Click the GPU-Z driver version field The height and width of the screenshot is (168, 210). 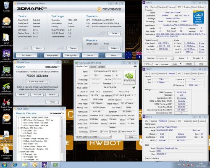[112, 115]
